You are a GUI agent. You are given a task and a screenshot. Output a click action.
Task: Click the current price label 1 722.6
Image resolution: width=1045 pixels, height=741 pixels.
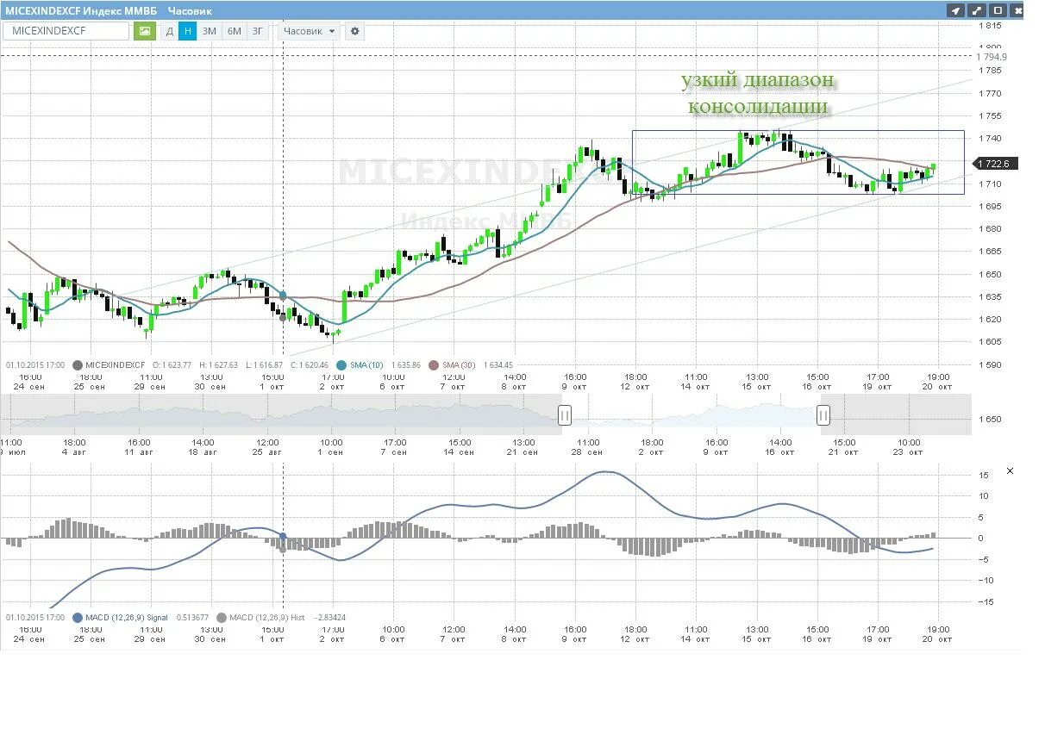pos(998,163)
